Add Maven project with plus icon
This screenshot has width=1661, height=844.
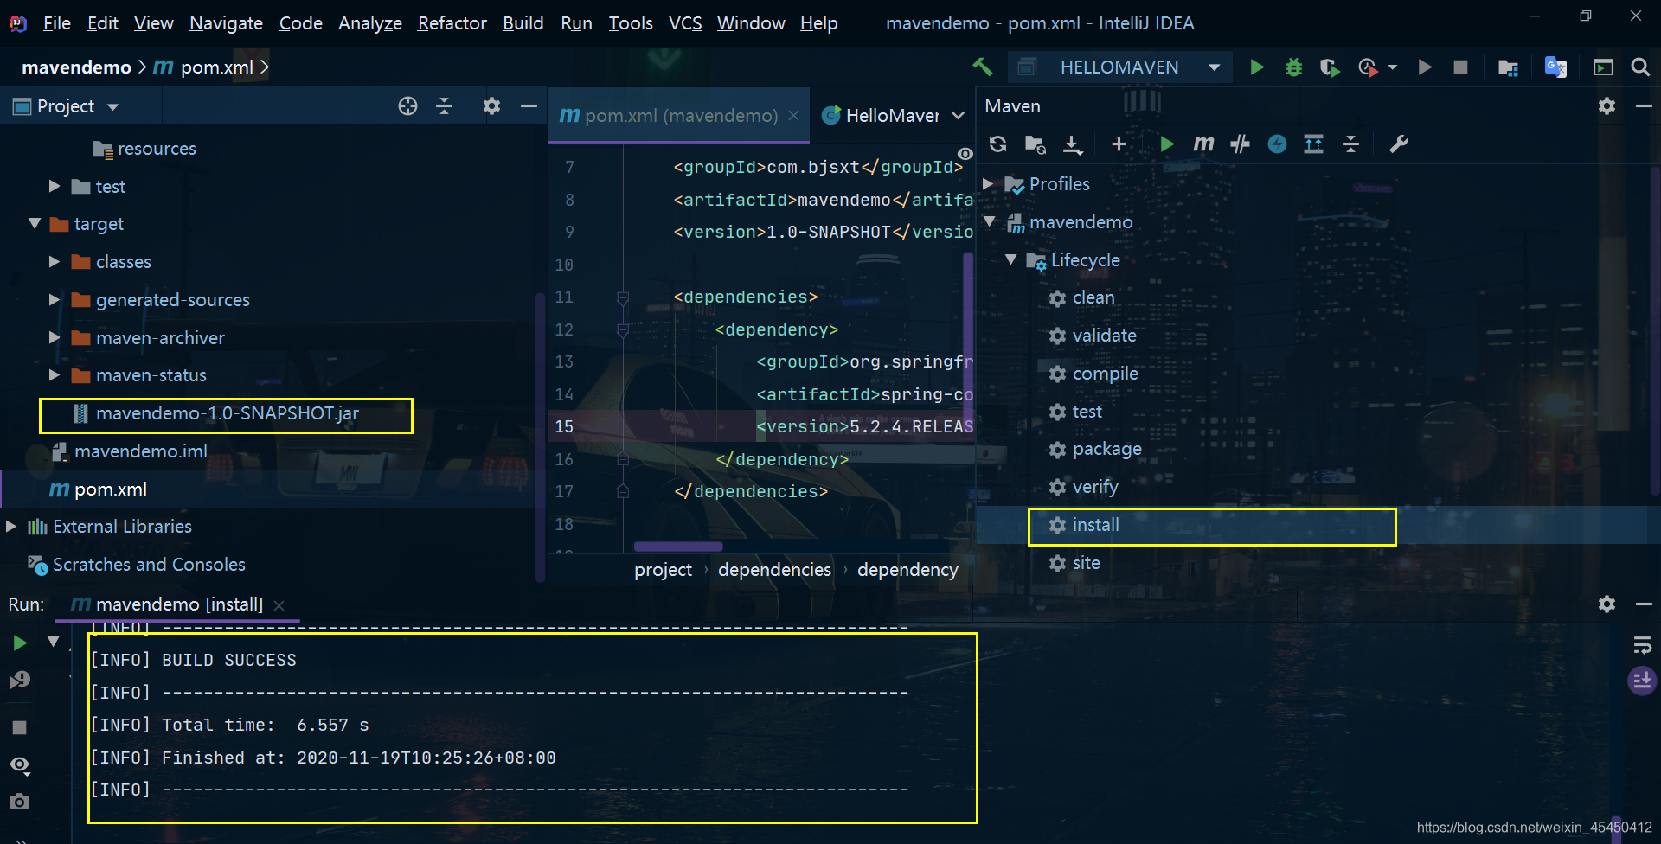click(1119, 144)
